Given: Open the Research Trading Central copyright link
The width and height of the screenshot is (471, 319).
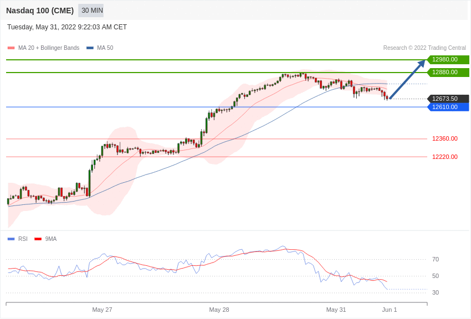Looking at the screenshot, I should click(424, 48).
